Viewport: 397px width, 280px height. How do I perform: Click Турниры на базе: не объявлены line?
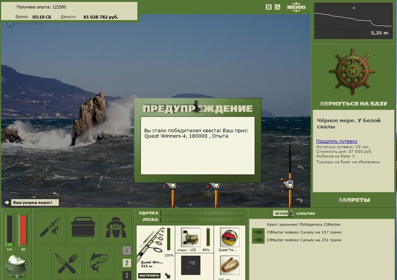[348, 162]
